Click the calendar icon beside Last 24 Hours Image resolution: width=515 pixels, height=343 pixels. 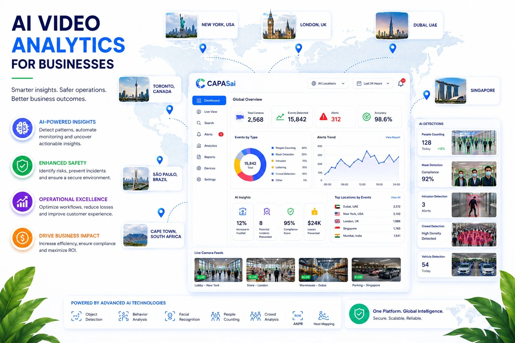(x=359, y=83)
